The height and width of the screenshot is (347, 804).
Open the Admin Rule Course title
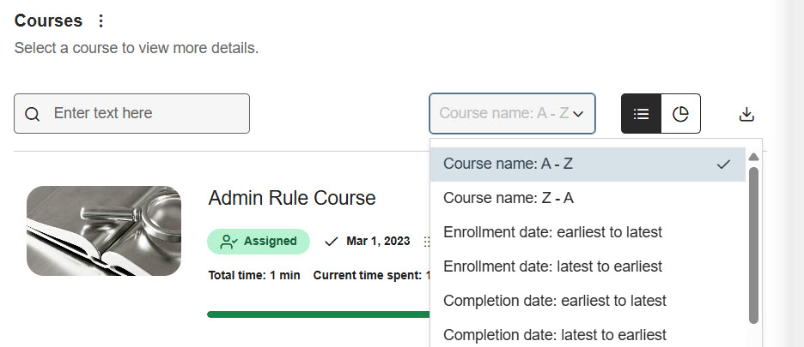click(x=292, y=198)
